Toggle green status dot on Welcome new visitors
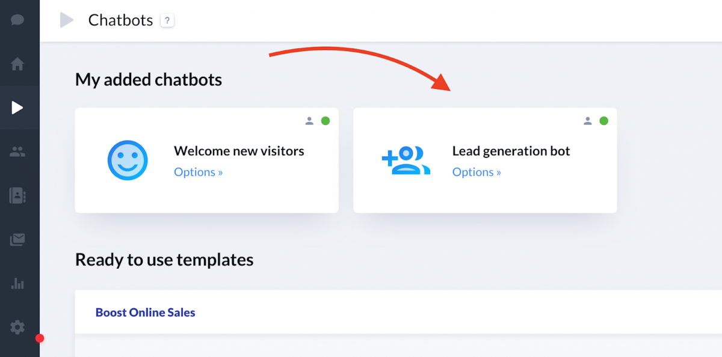This screenshot has height=357, width=722. tap(326, 121)
